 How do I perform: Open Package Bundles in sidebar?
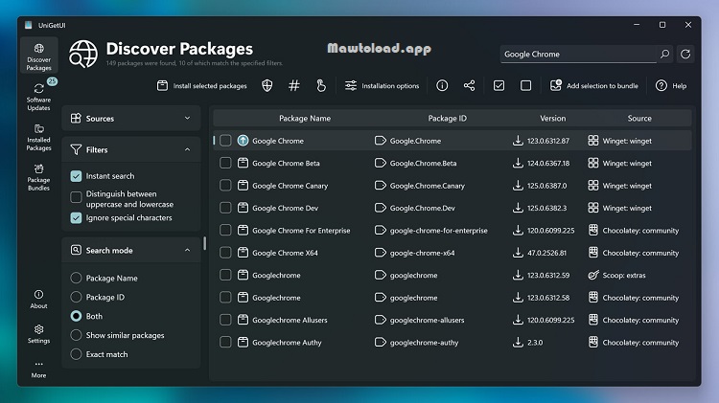[x=39, y=177]
